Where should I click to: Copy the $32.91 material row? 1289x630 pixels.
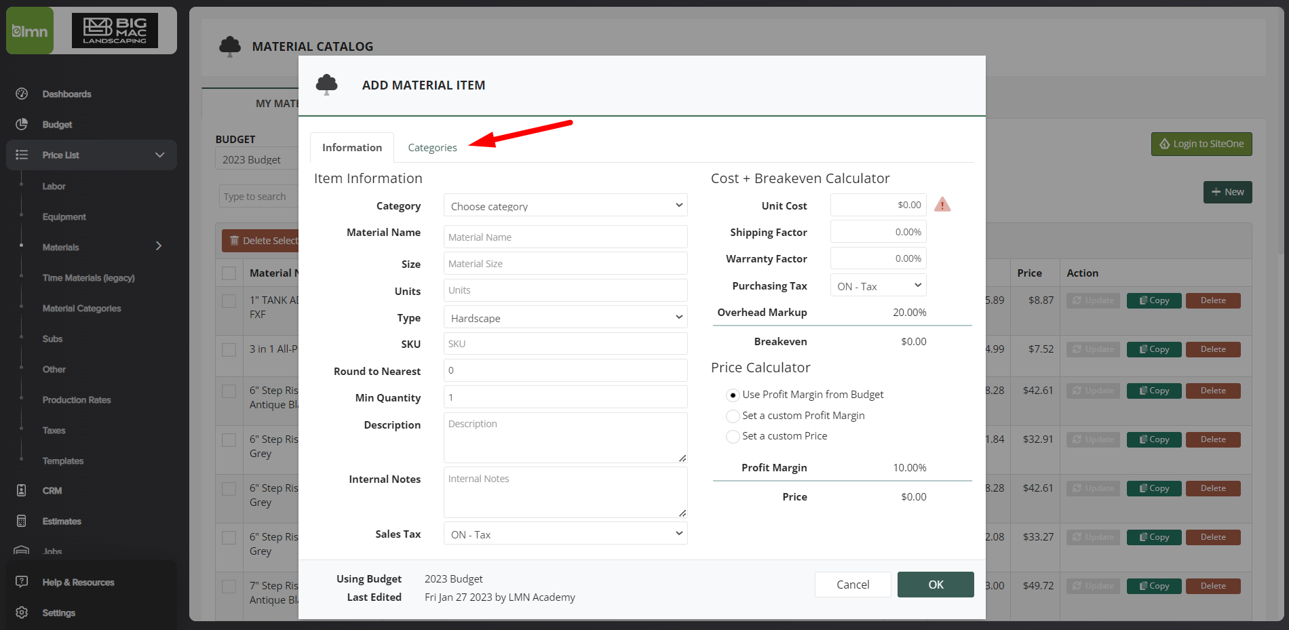pyautogui.click(x=1154, y=439)
